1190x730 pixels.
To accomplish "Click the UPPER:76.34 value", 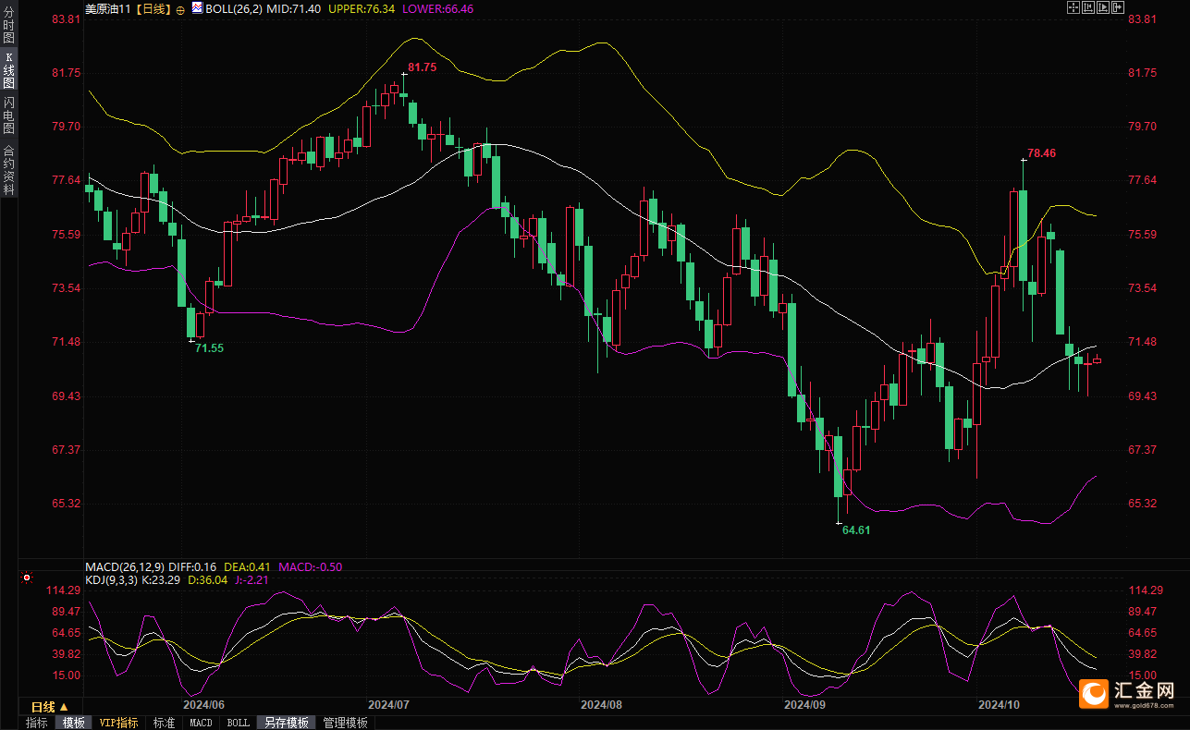I will point(362,8).
